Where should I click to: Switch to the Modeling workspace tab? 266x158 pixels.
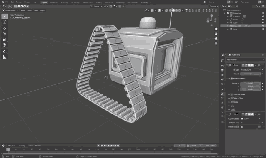pos(54,2)
